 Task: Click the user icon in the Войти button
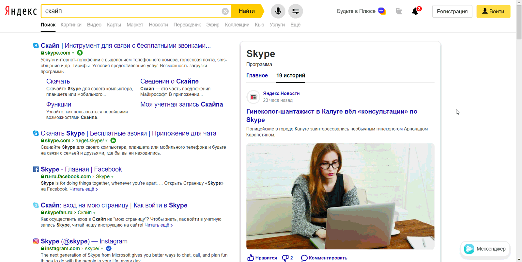coord(485,11)
